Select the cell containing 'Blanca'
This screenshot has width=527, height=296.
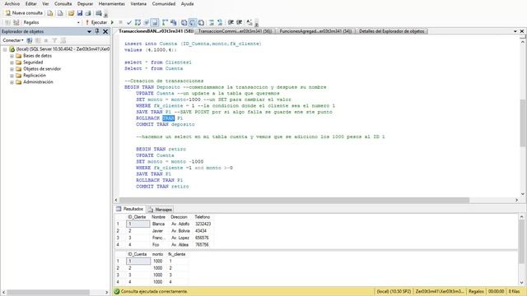click(x=158, y=224)
